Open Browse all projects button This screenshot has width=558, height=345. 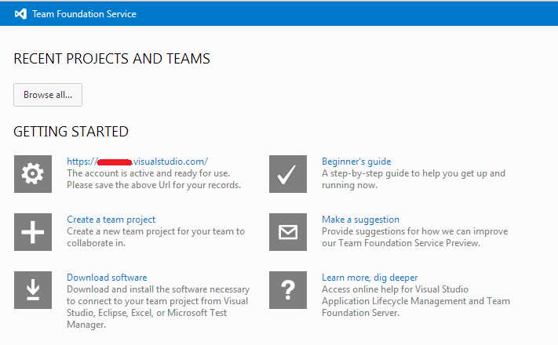[48, 95]
